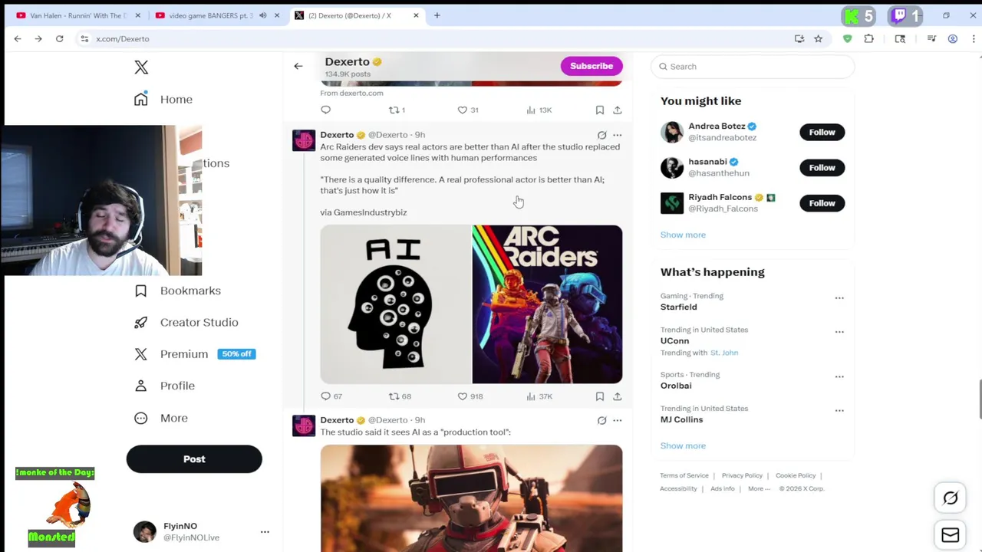Follow hasanabi
Viewport: 982px width, 552px height.
pos(822,167)
